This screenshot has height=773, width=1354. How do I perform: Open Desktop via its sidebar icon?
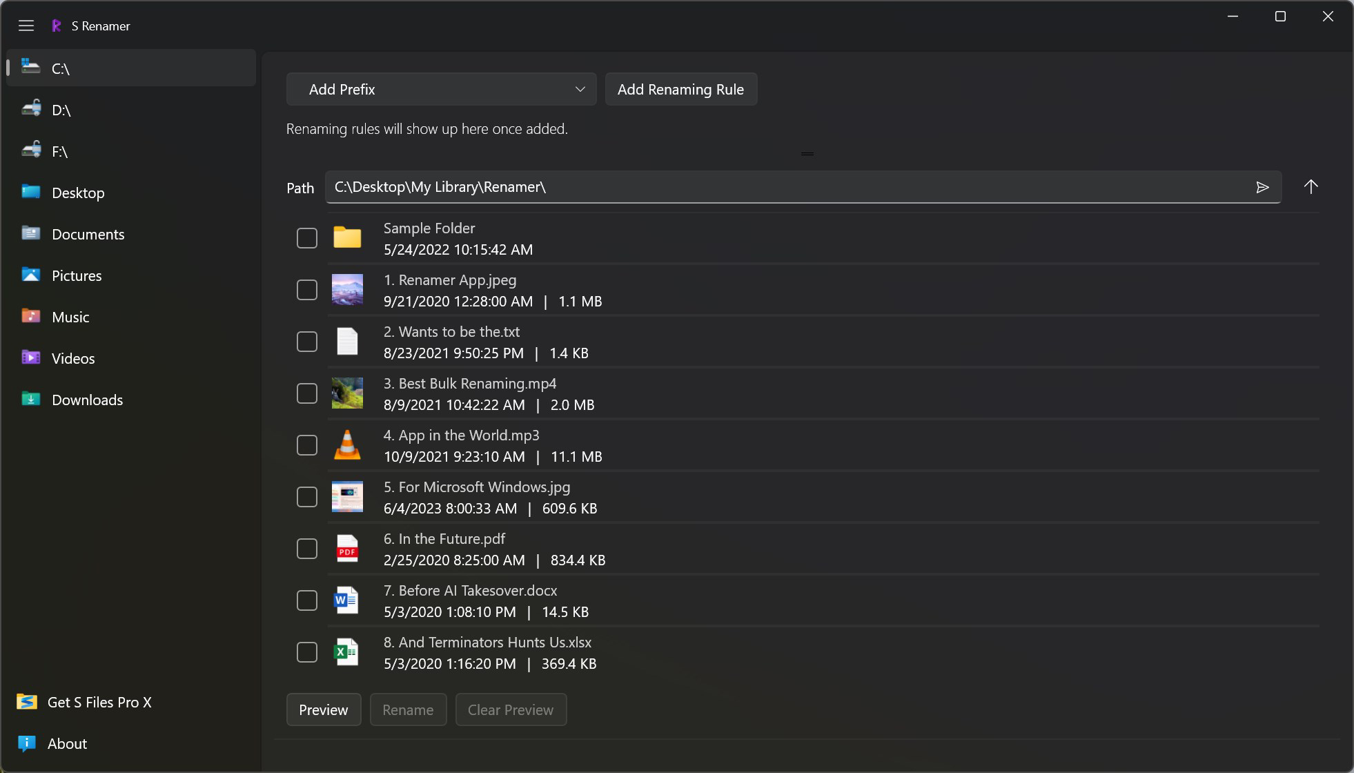click(x=30, y=192)
